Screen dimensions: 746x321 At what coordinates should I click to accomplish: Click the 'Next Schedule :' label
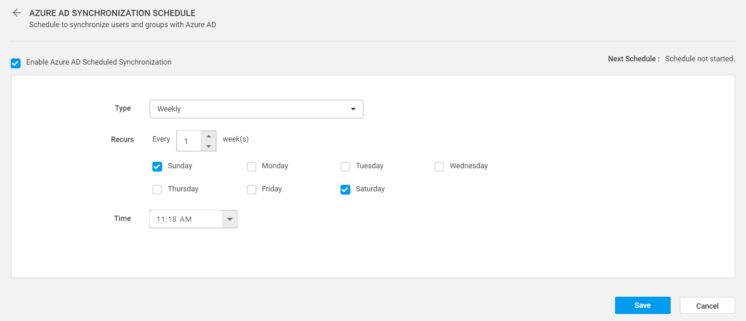tap(634, 59)
